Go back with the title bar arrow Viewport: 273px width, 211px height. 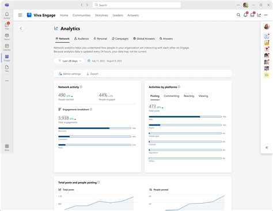tap(82, 5)
